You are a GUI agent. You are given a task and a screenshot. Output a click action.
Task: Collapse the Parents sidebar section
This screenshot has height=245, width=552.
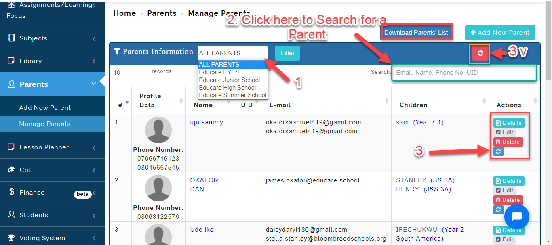click(x=52, y=84)
